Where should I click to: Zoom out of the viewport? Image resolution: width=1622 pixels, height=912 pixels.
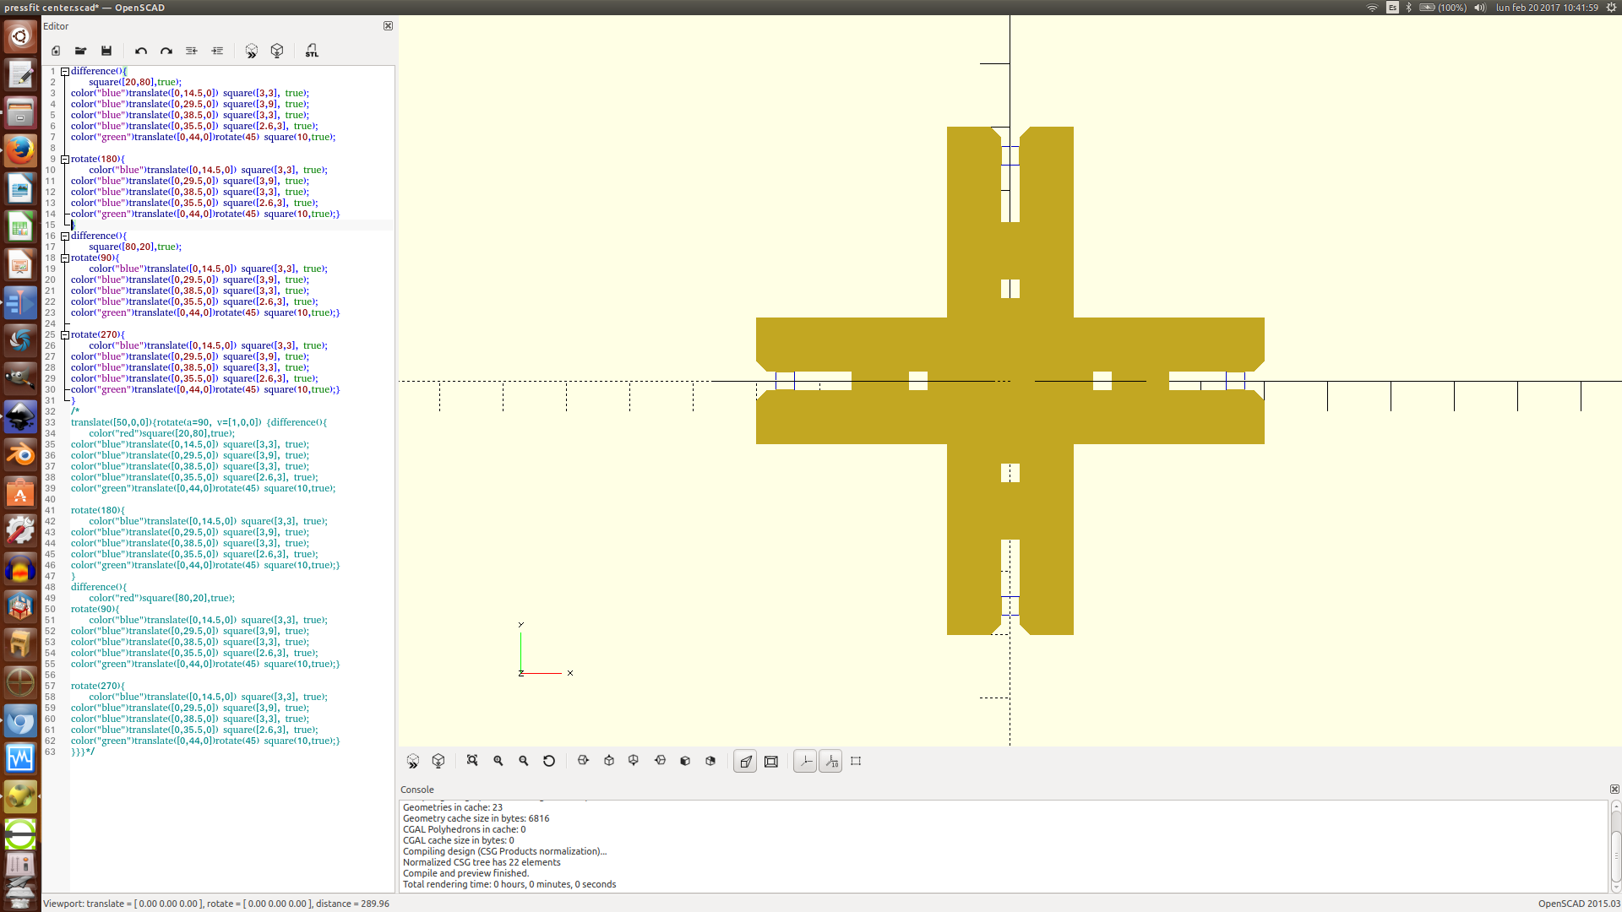(524, 761)
